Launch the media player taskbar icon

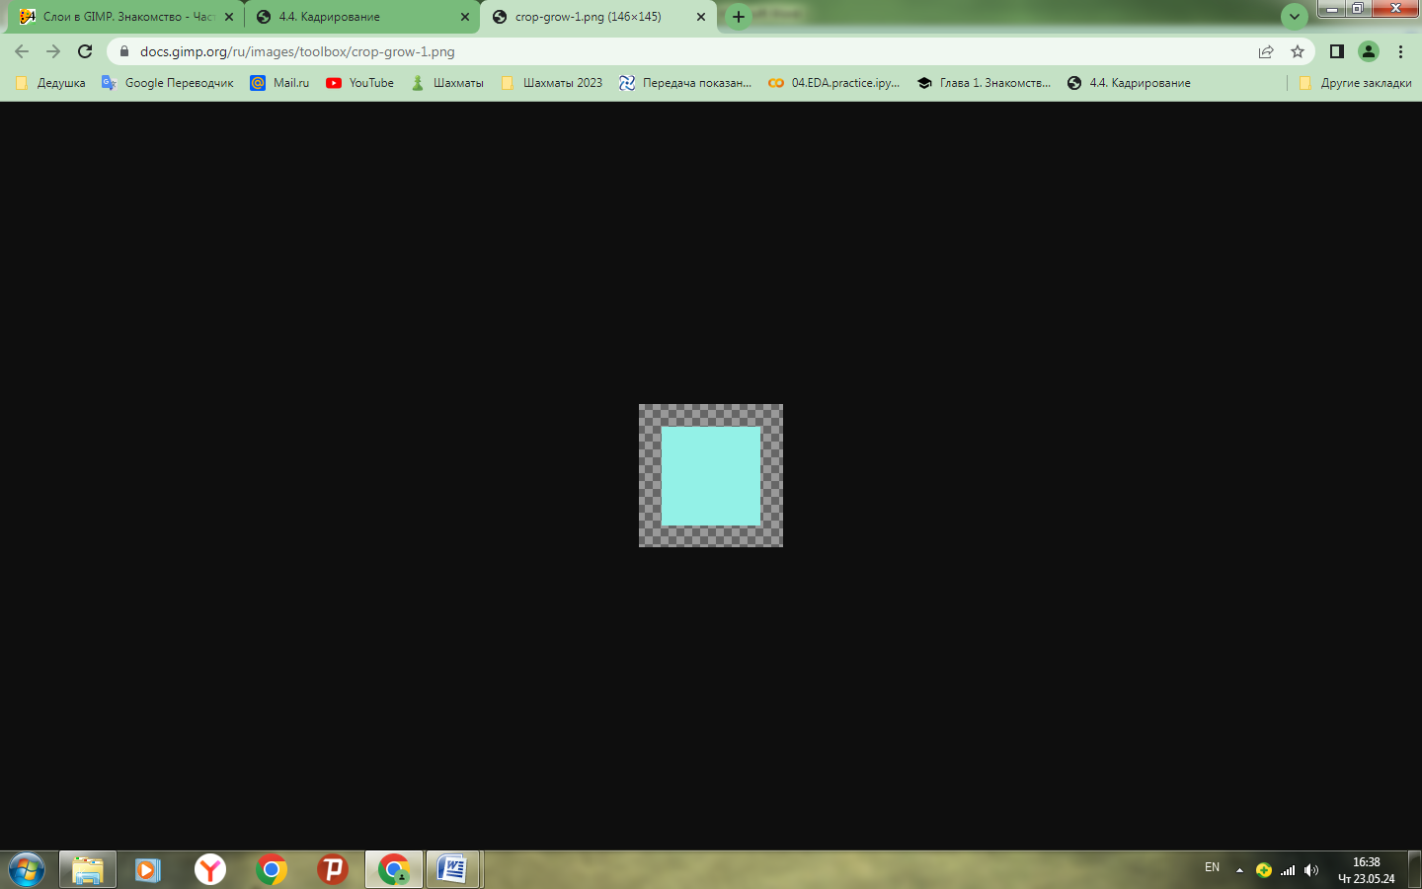point(148,870)
